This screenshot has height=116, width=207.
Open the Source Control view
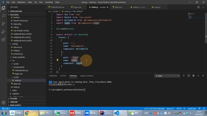point(4,24)
